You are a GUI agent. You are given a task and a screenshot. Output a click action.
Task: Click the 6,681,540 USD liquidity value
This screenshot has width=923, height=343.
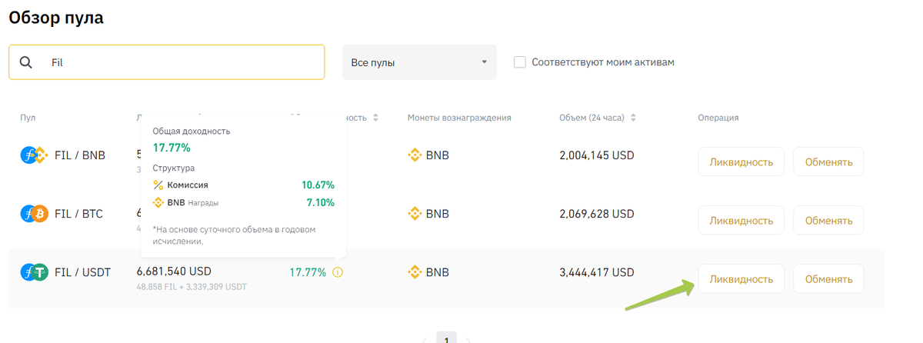pos(174,271)
